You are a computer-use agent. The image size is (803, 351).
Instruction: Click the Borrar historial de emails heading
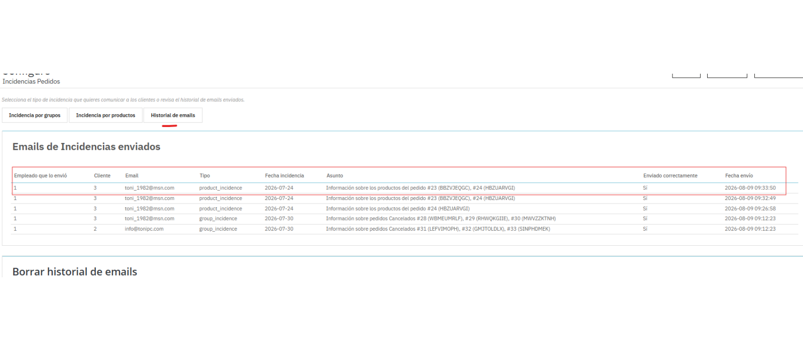(75, 272)
